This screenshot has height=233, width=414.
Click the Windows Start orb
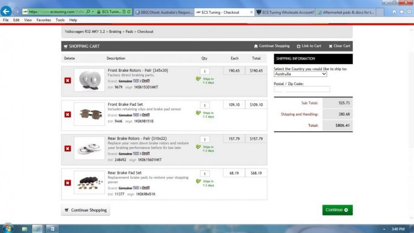click(8, 229)
